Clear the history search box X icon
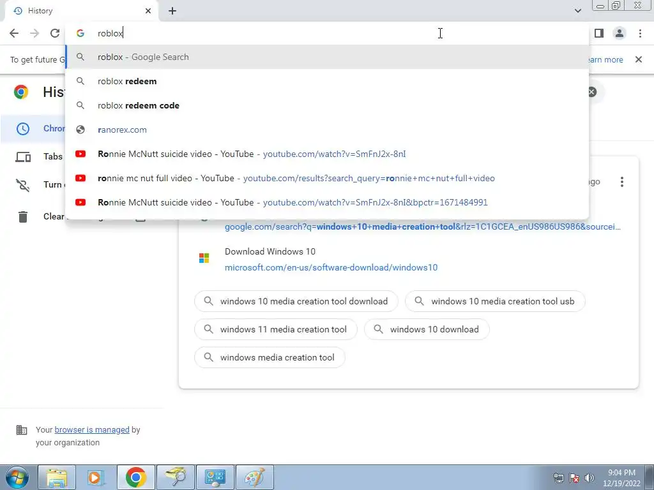This screenshot has width=654, height=490. point(592,92)
